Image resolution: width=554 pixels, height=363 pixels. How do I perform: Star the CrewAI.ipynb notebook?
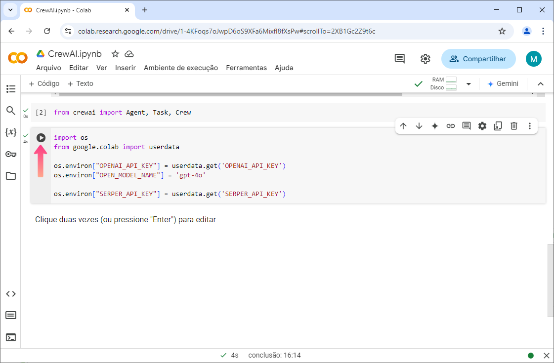pyautogui.click(x=115, y=54)
